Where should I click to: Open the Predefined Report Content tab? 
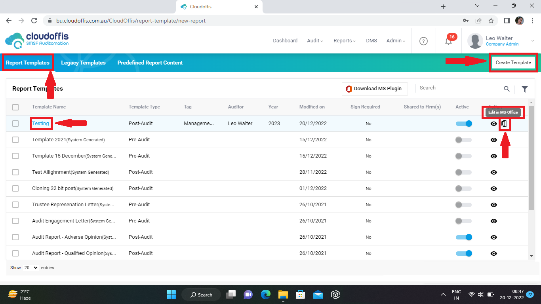(150, 63)
